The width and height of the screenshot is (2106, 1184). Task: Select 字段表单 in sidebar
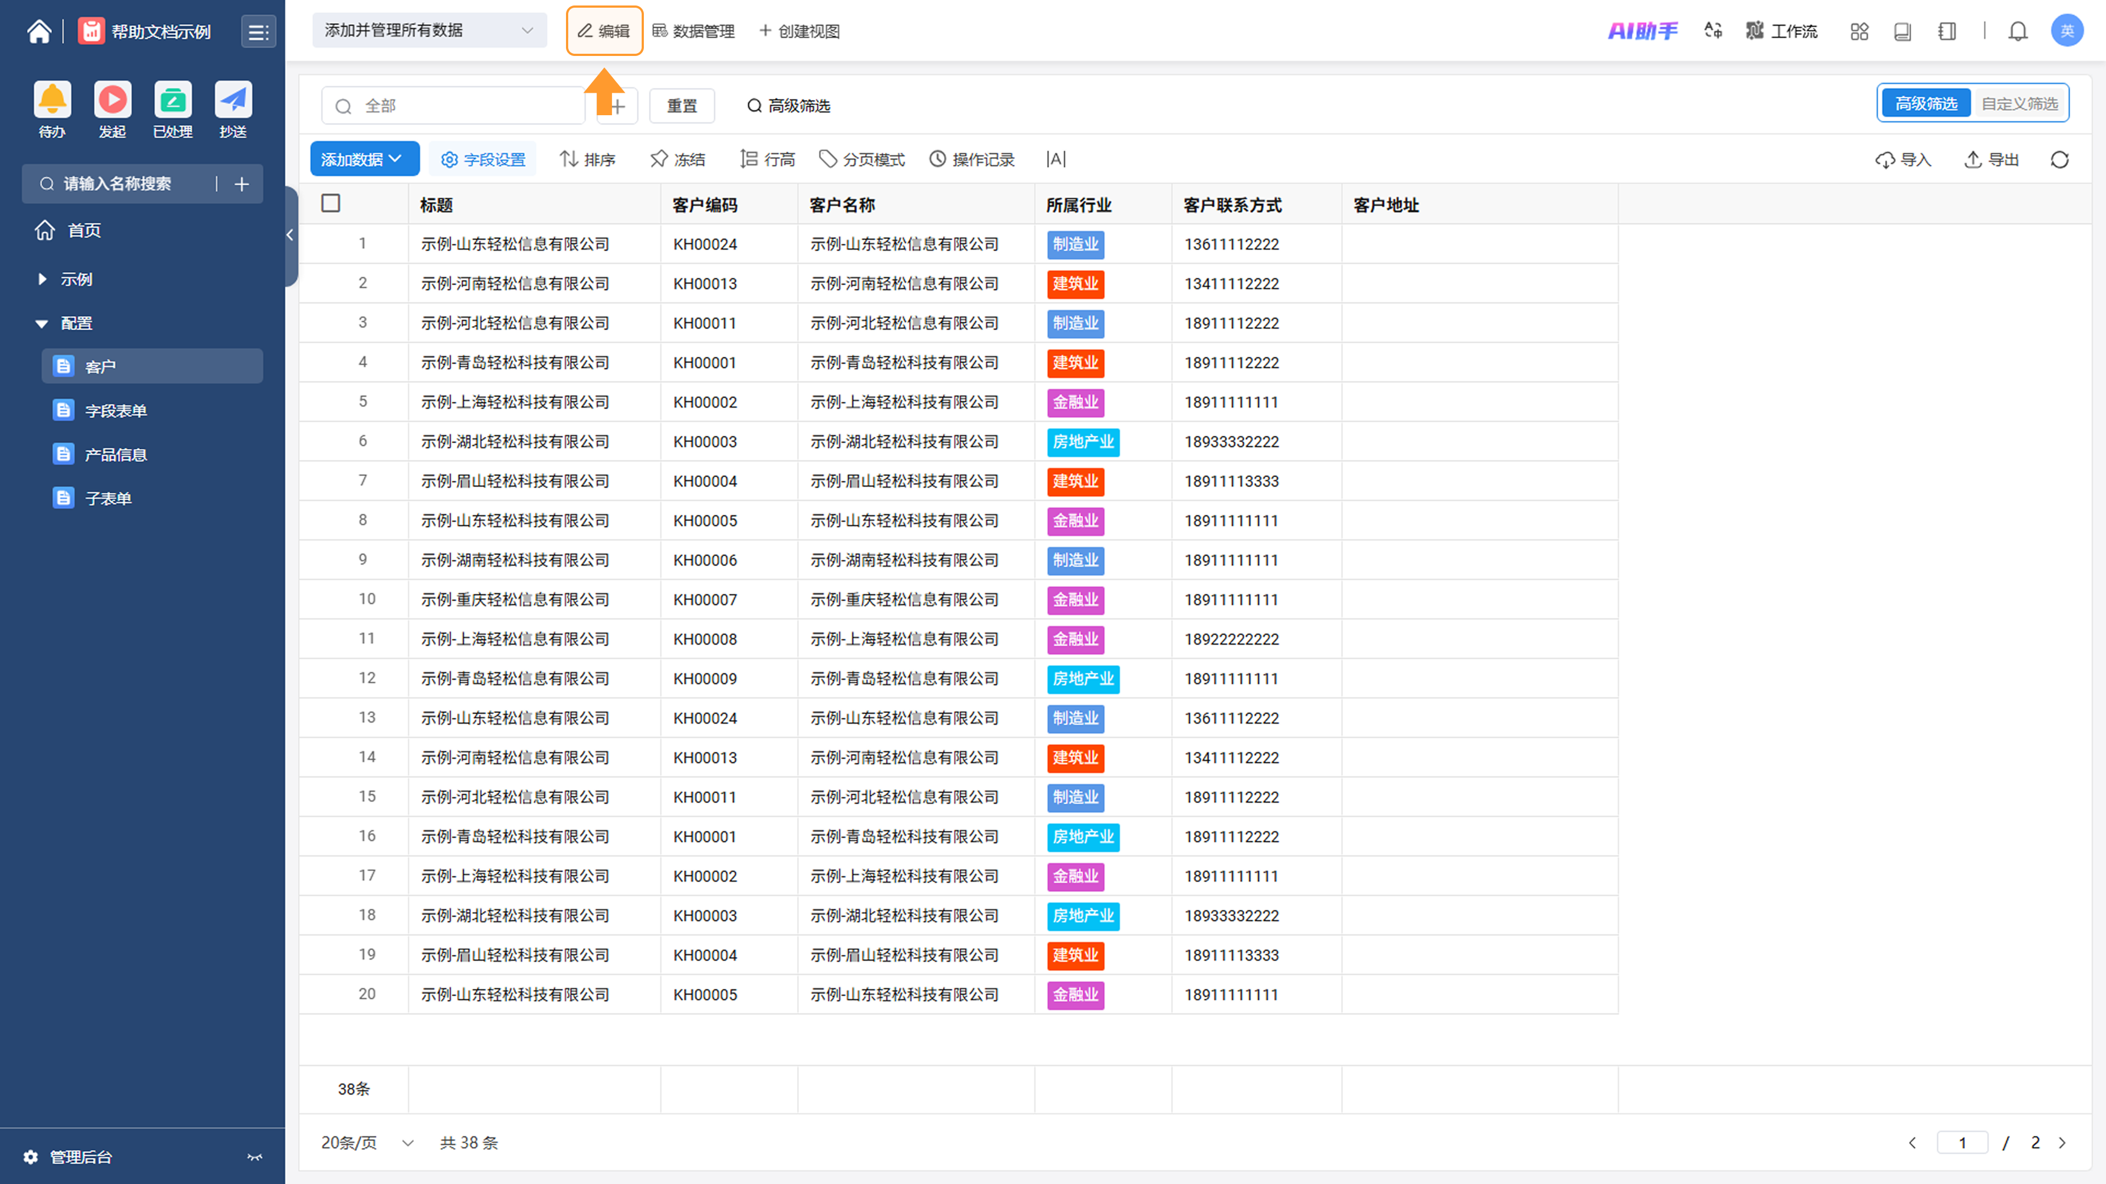pyautogui.click(x=152, y=410)
